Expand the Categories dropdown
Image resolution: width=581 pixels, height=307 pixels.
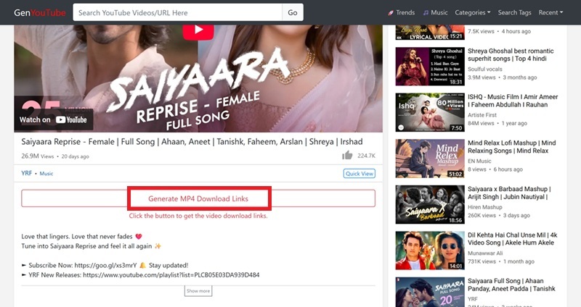[x=472, y=12]
